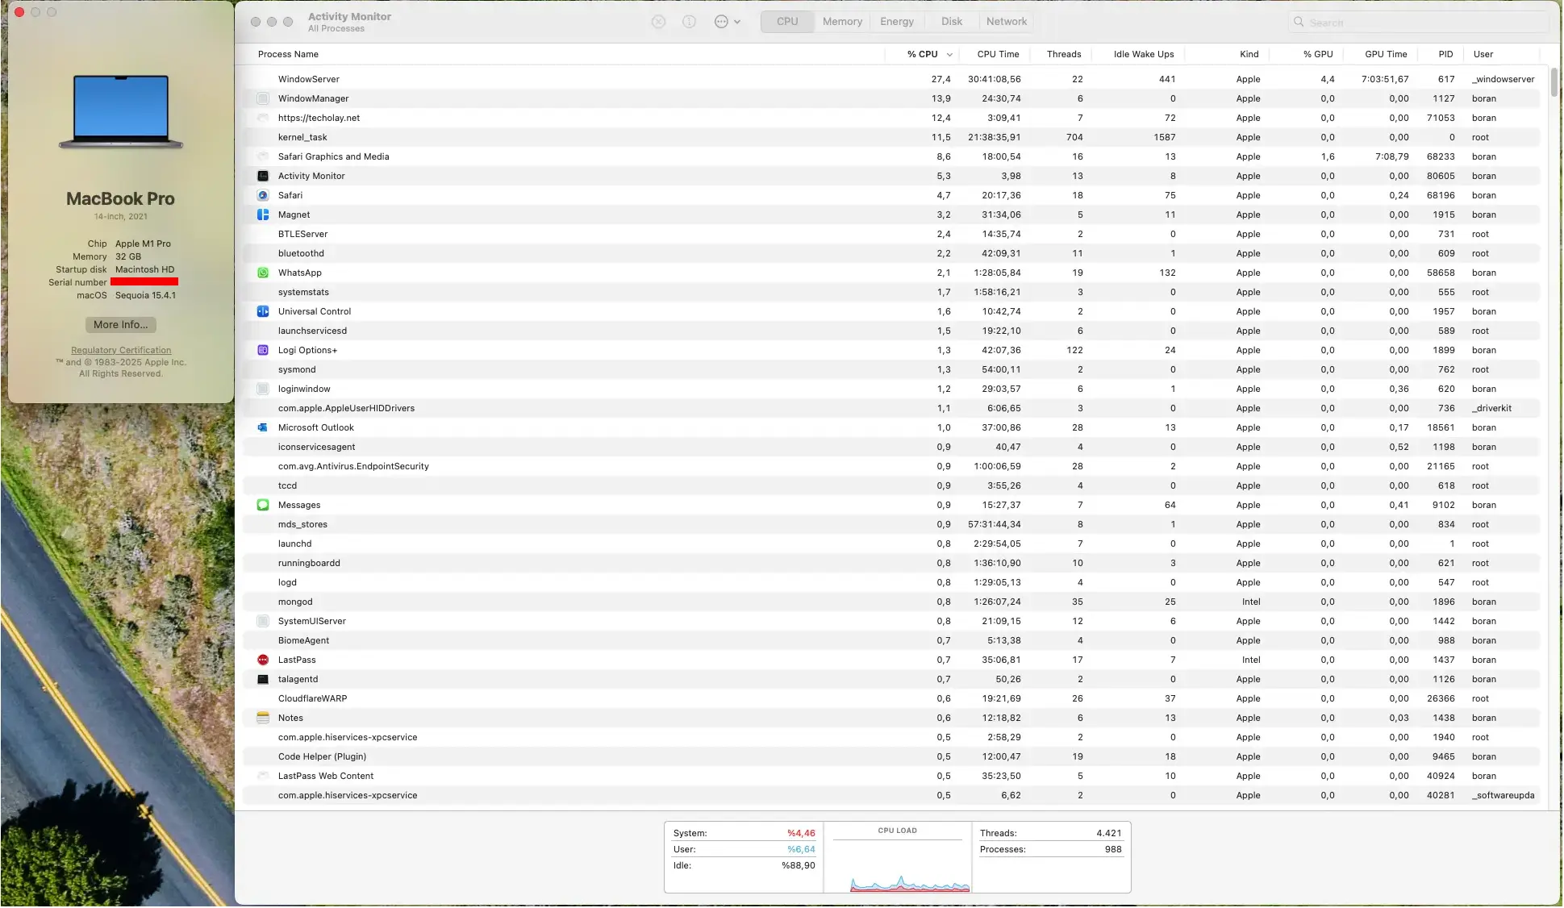
Task: Select the mongod process row
Action: [x=892, y=602]
